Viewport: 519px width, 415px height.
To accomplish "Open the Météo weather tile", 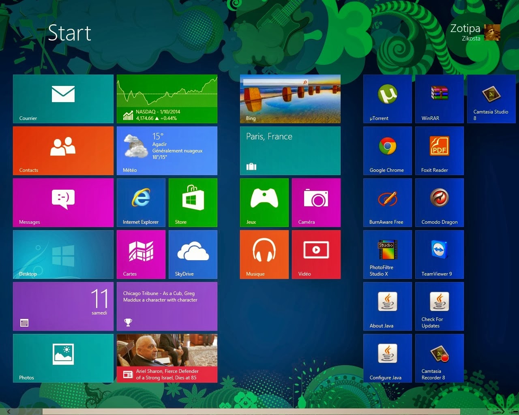I will click(167, 151).
